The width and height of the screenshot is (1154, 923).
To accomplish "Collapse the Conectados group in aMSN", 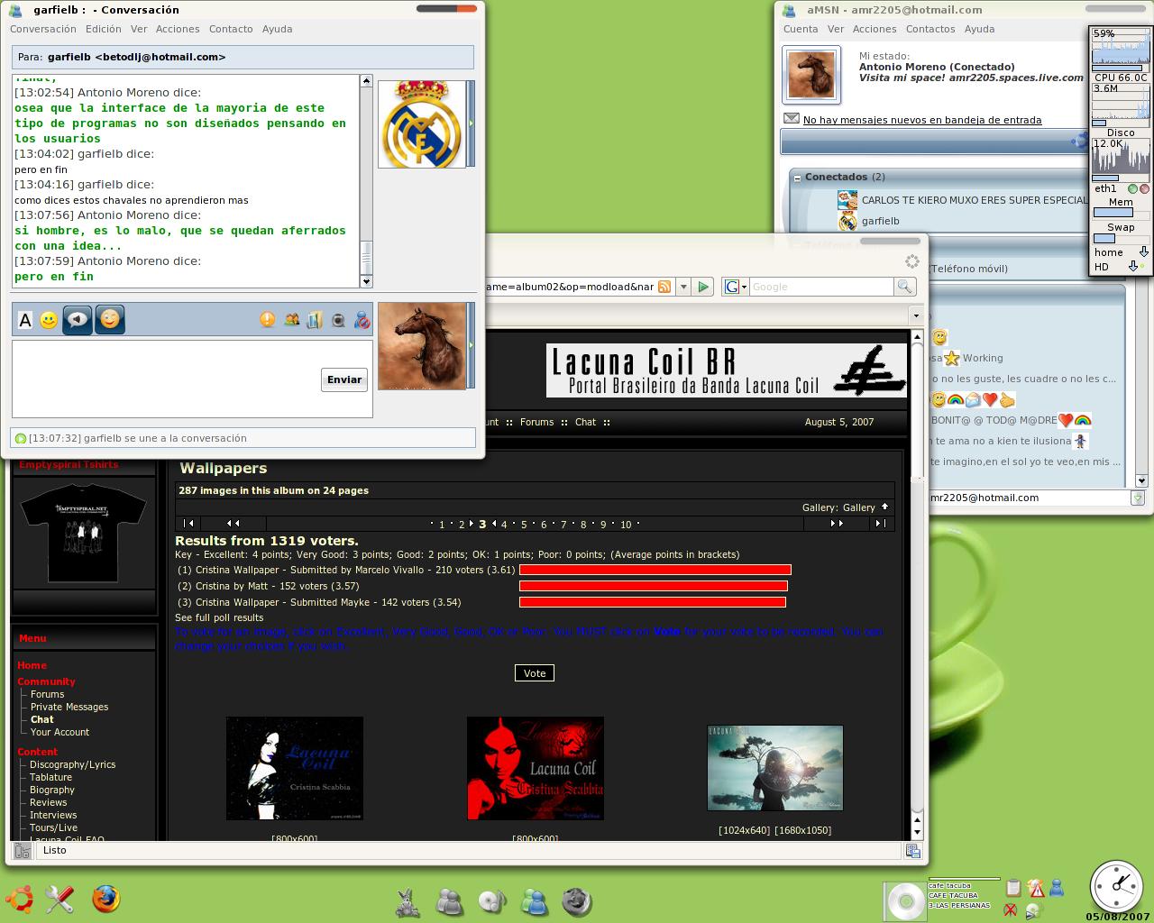I will point(797,178).
